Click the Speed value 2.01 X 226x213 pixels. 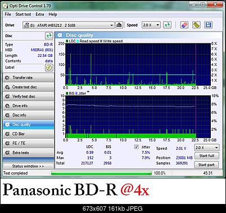coord(181,148)
